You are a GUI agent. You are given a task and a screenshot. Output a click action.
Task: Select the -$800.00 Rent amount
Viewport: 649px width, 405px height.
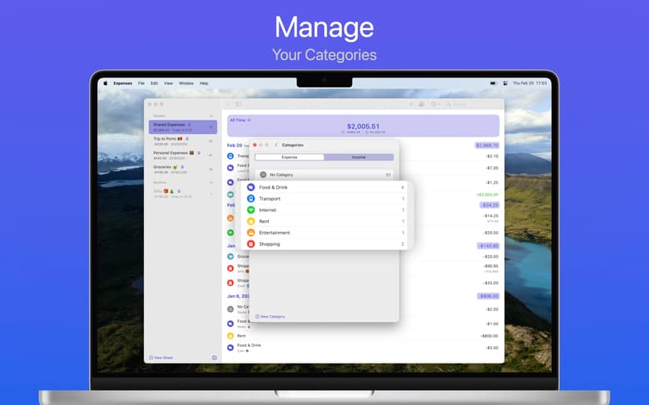point(489,336)
